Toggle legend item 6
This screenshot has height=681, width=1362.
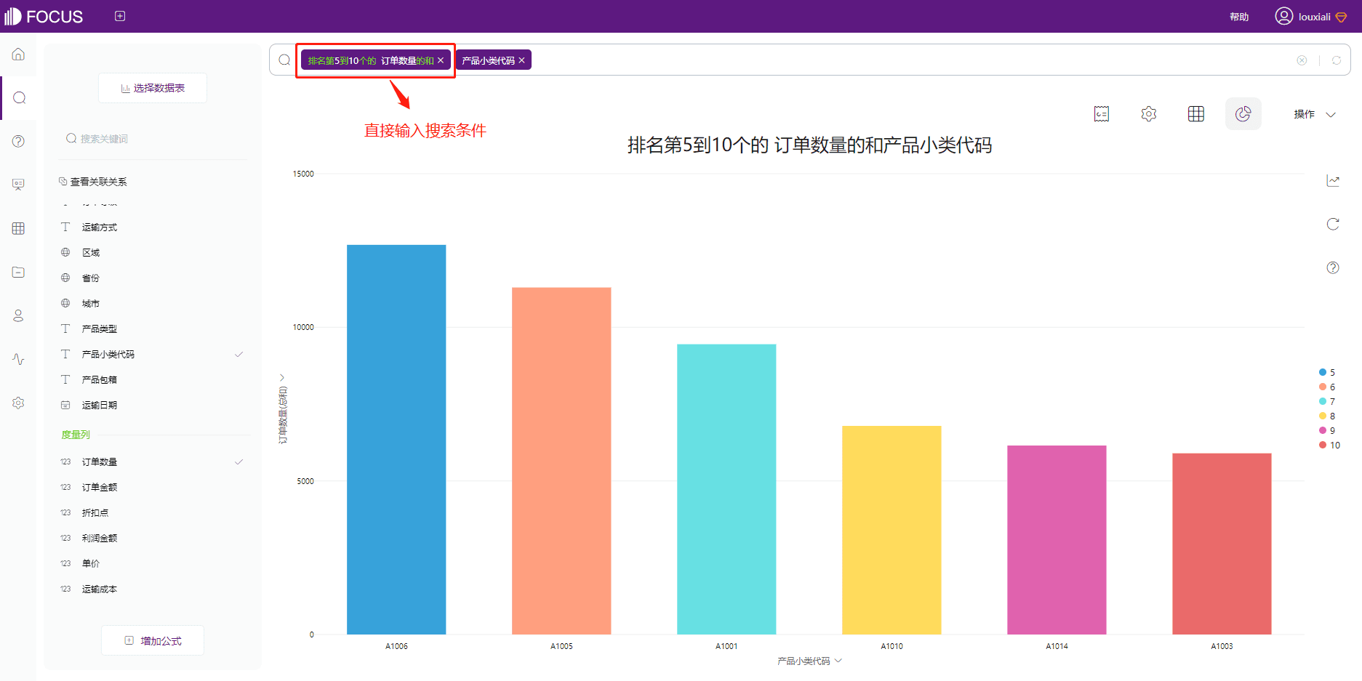click(1327, 387)
